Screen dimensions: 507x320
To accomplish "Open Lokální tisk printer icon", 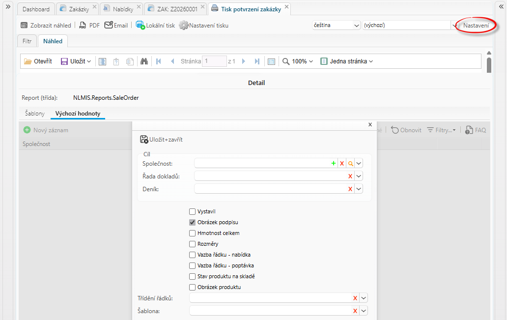I will (x=140, y=25).
